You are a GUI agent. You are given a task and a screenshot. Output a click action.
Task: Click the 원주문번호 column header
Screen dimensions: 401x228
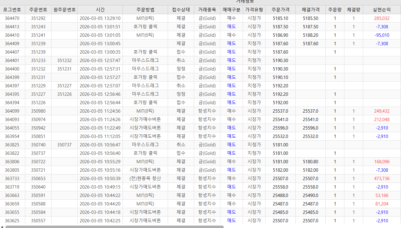64,10
